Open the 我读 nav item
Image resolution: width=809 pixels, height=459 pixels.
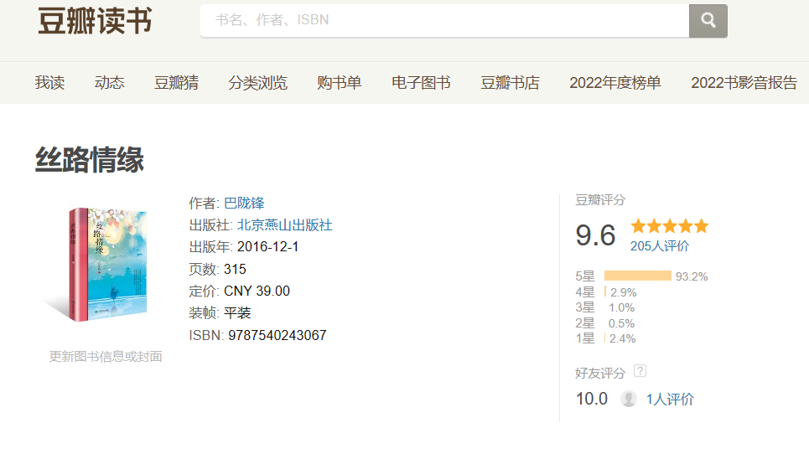(x=49, y=83)
